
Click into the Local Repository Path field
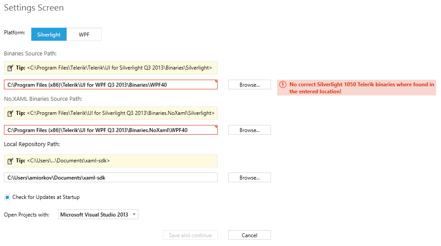pos(111,177)
